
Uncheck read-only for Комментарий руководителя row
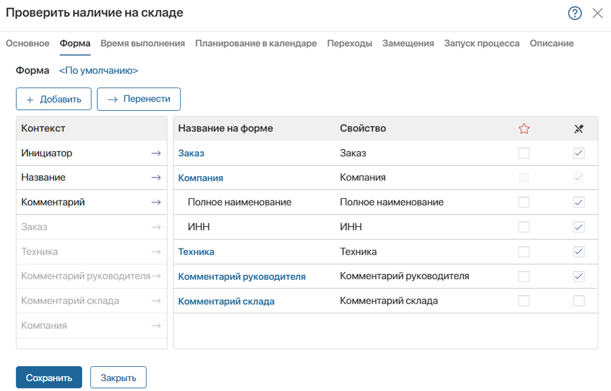[x=578, y=276]
